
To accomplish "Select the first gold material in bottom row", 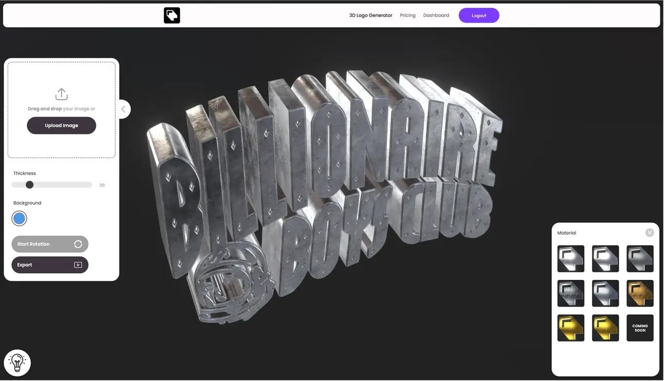I will point(571,328).
